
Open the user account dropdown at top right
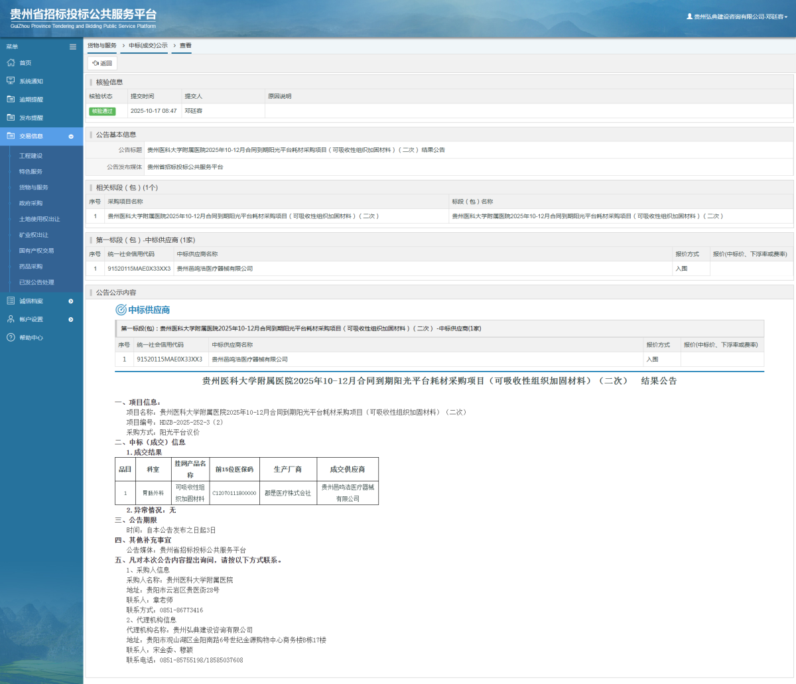click(x=737, y=17)
